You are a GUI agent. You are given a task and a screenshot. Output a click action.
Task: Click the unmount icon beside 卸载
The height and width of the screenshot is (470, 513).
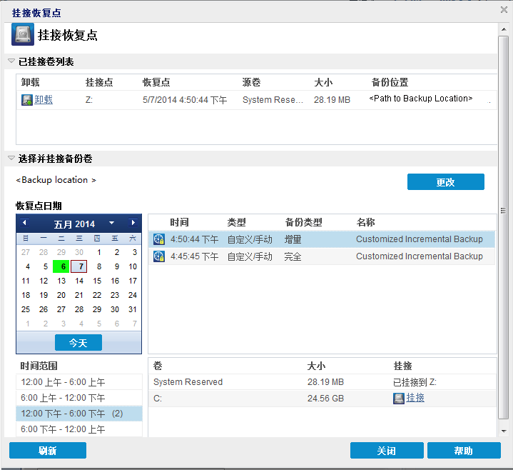pos(27,99)
